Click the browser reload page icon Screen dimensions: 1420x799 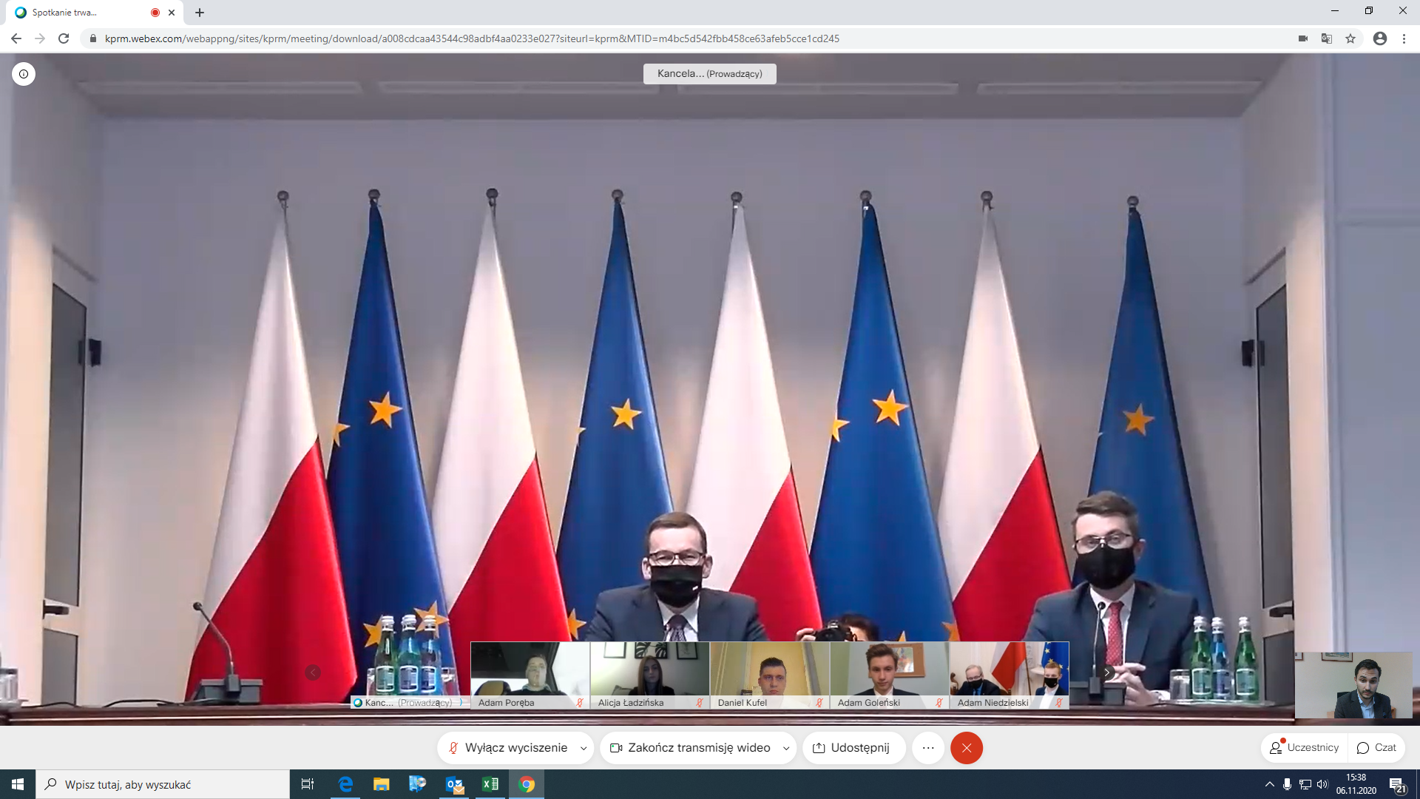(x=64, y=38)
